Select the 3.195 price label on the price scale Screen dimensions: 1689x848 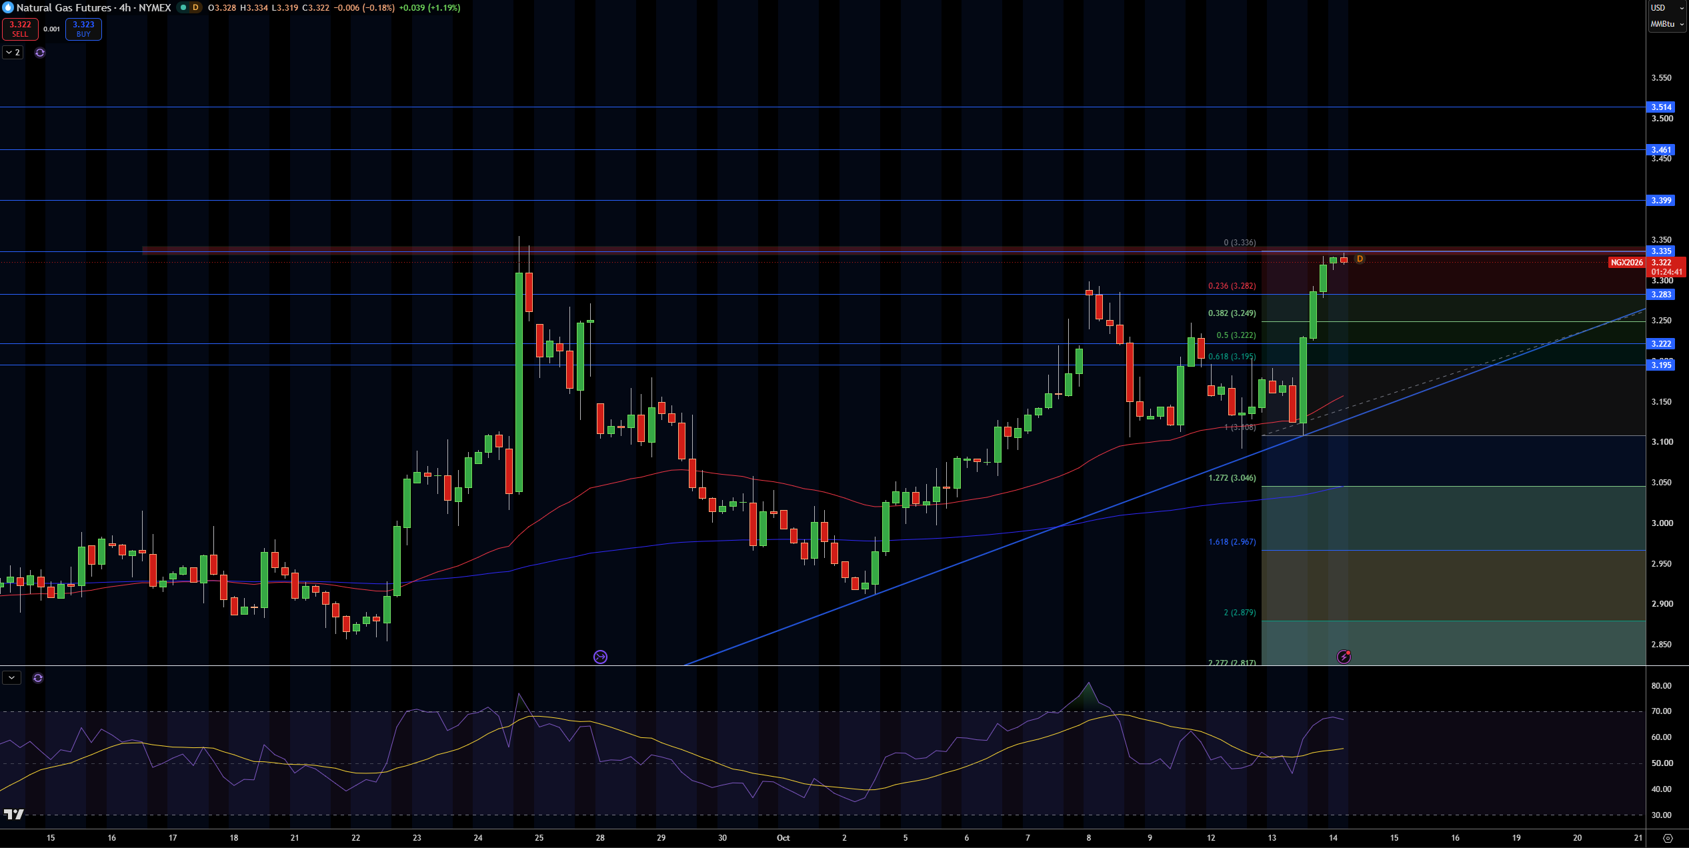(1661, 365)
